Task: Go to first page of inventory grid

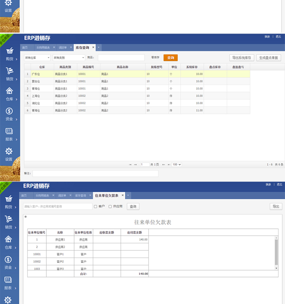Action: click(130, 165)
